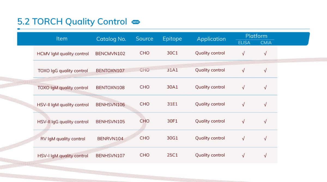Click the NEW badge icon beside the title
This screenshot has height=182, width=327.
(x=136, y=22)
